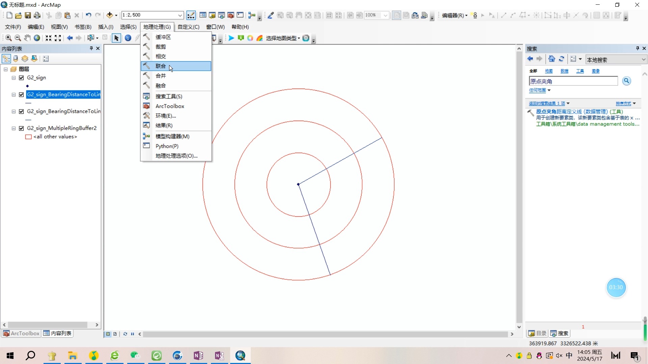648x364 pixels.
Task: Click the Identify tool icon
Action: click(x=128, y=38)
